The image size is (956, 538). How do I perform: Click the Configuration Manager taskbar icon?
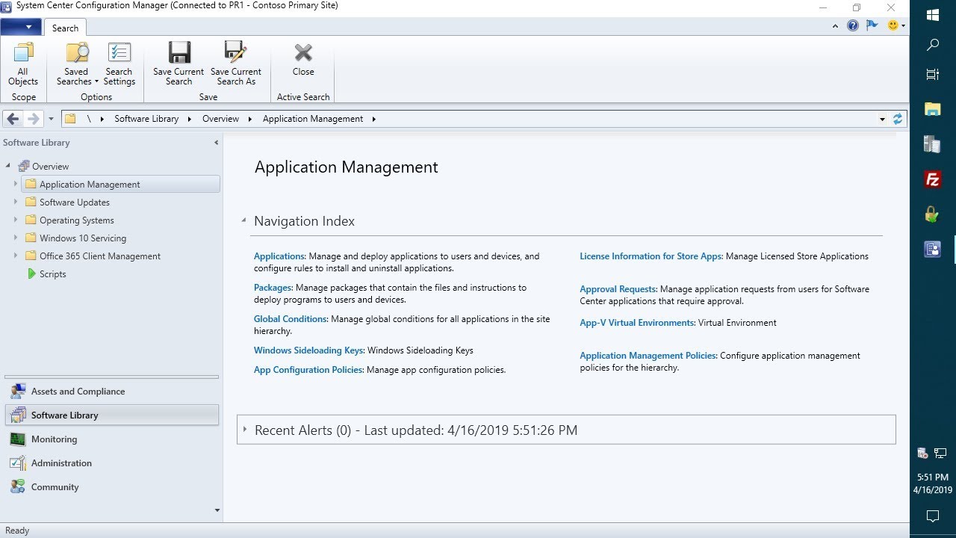[x=933, y=250]
